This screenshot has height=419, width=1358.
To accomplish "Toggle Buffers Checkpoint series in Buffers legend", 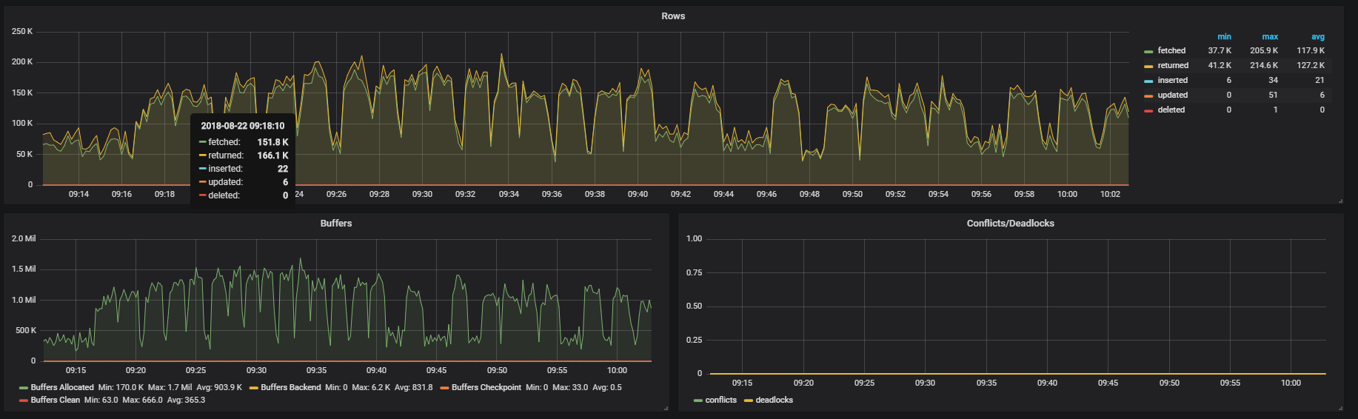I will point(486,387).
